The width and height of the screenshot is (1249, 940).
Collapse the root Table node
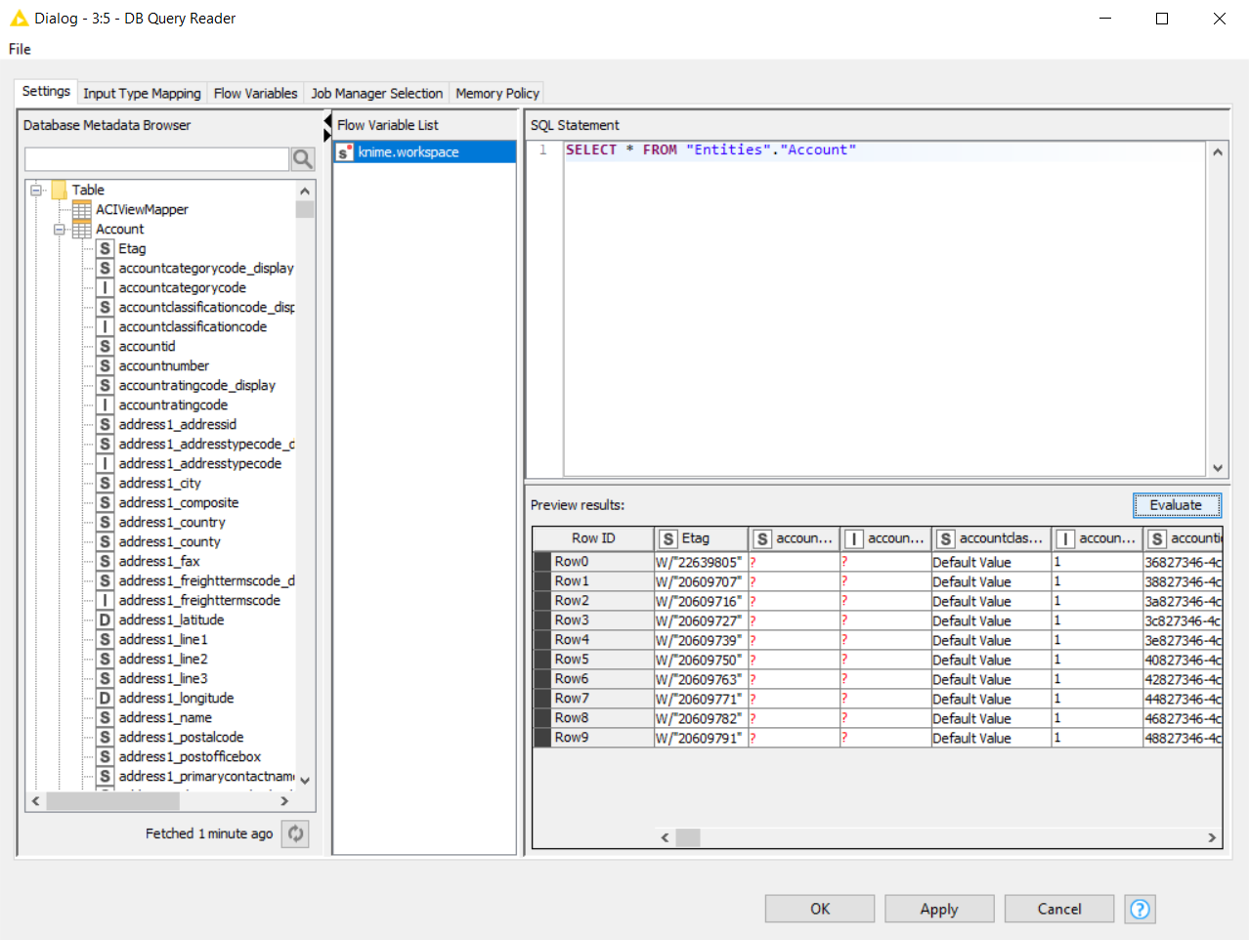(36, 190)
